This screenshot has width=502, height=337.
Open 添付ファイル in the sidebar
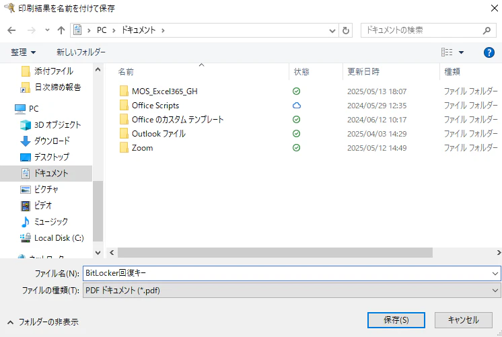[53, 71]
